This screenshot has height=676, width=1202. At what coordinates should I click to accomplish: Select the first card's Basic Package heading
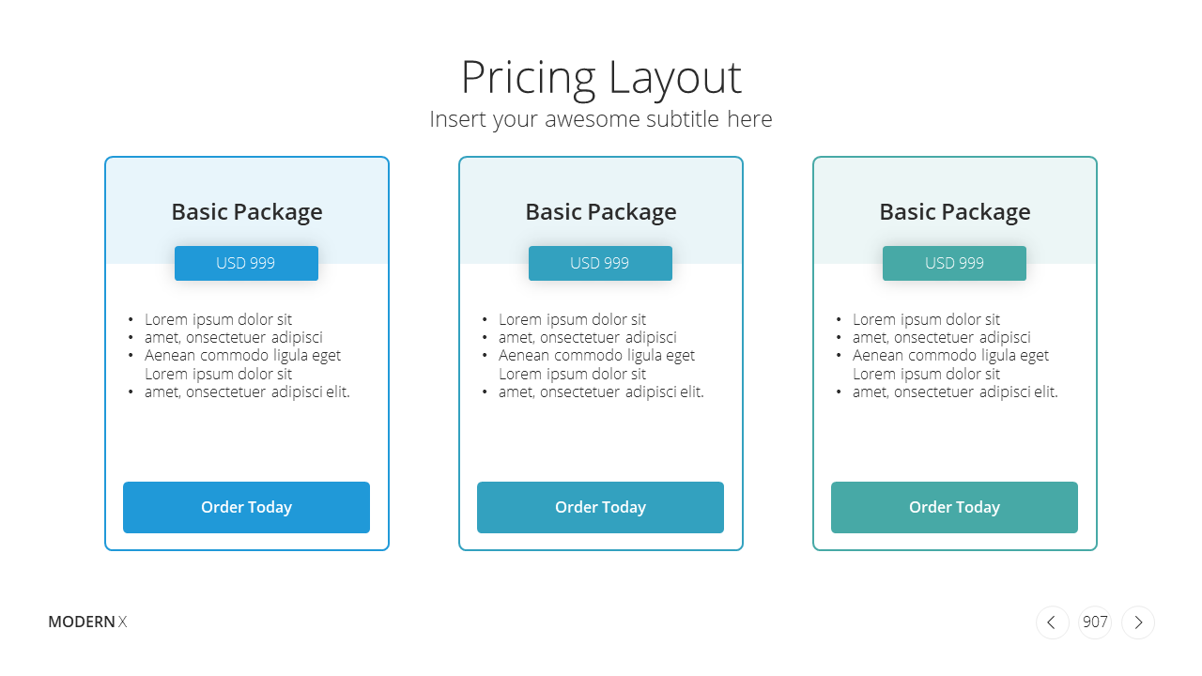pos(247,212)
